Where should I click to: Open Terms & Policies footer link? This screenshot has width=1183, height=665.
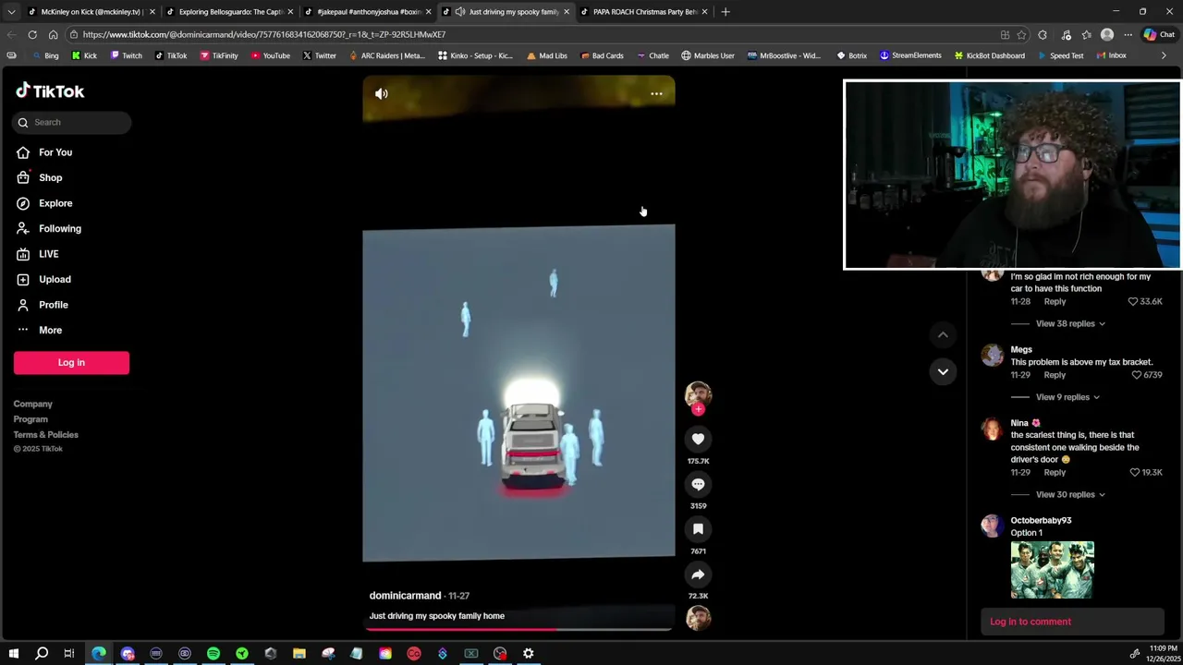[x=45, y=435]
